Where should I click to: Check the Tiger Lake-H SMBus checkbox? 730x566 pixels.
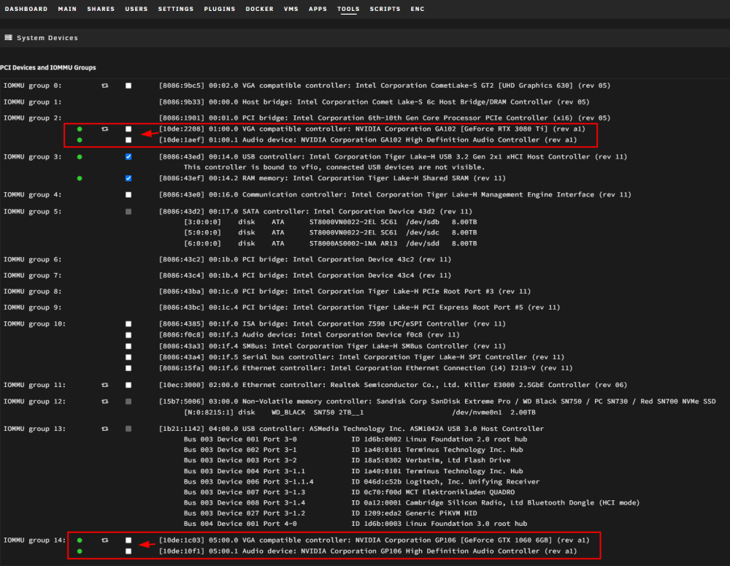tap(128, 346)
